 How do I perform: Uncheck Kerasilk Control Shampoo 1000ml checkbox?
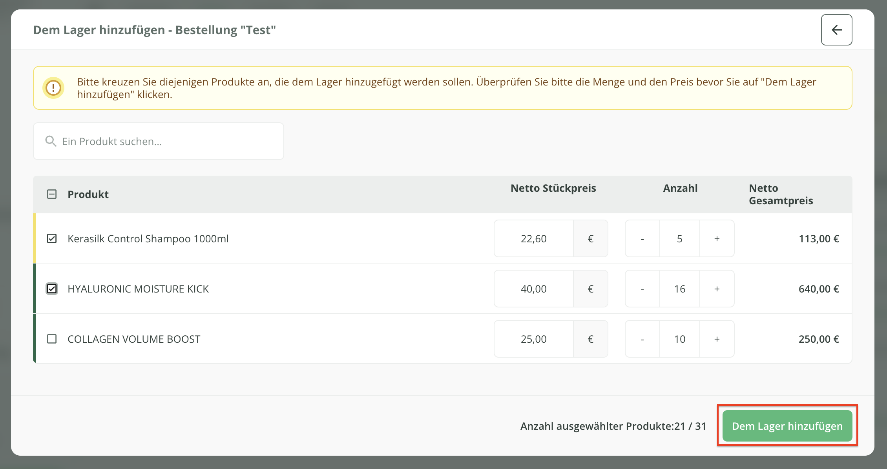52,238
